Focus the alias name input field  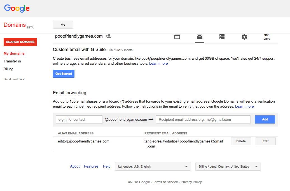[79, 120]
